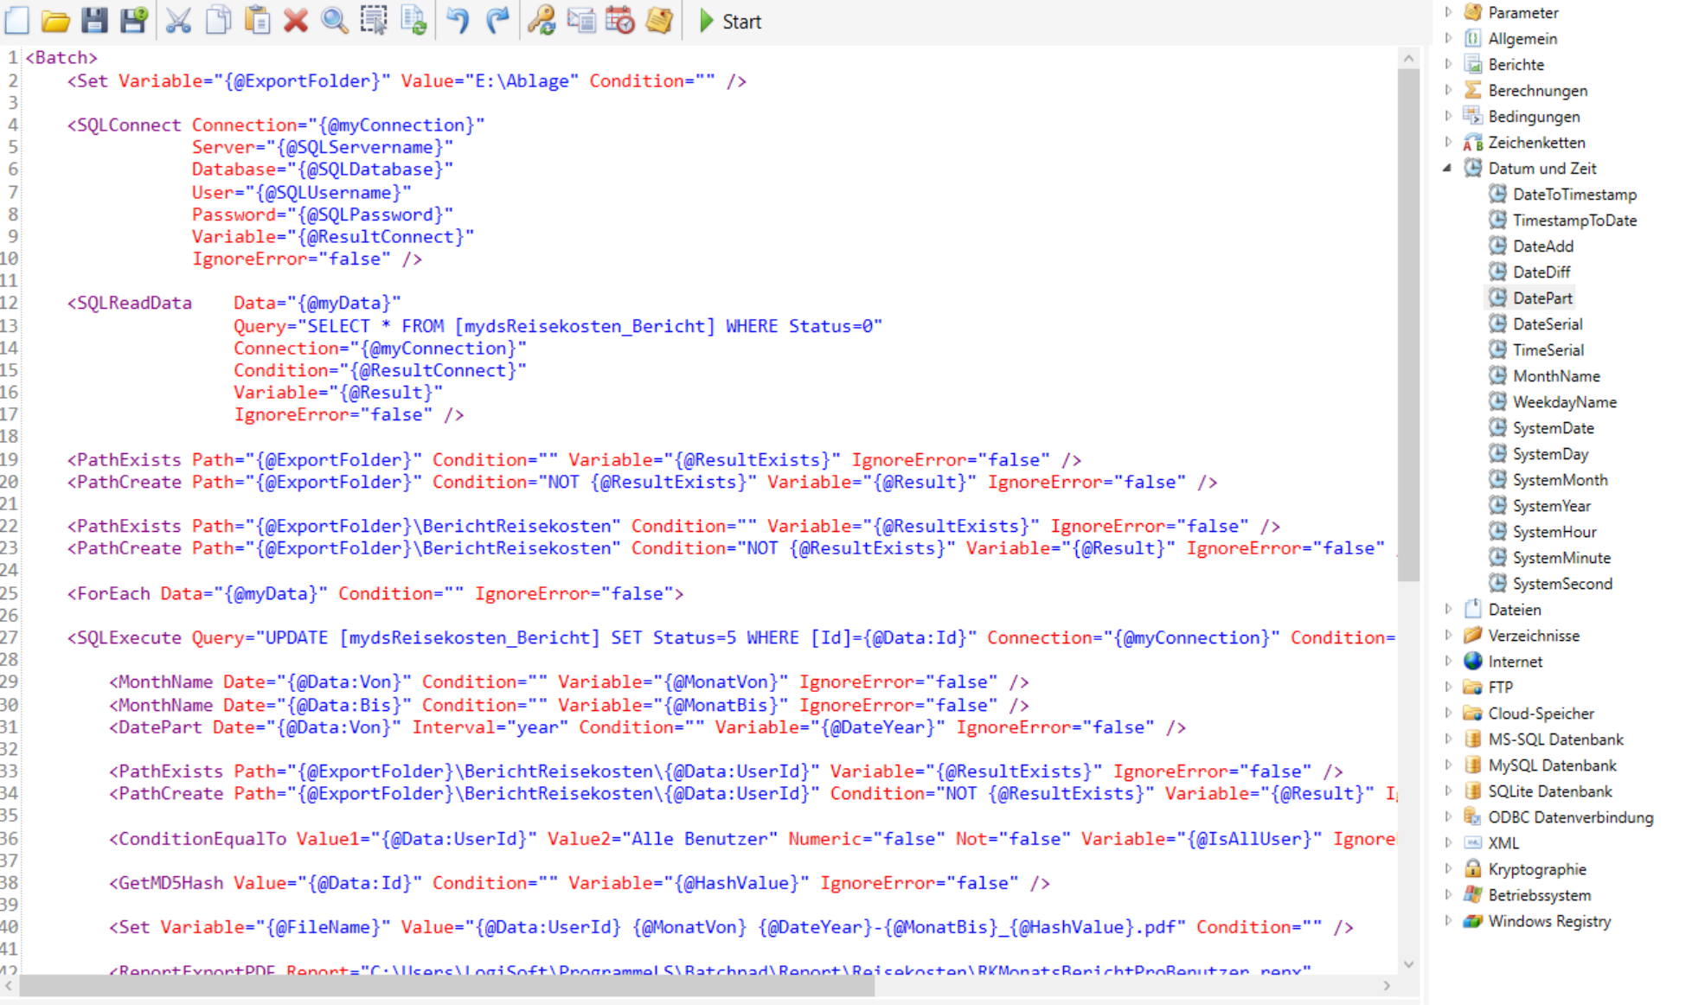Screen dimensions: 1692x1005
Task: Expand the Dateien tree node
Action: 1447,609
